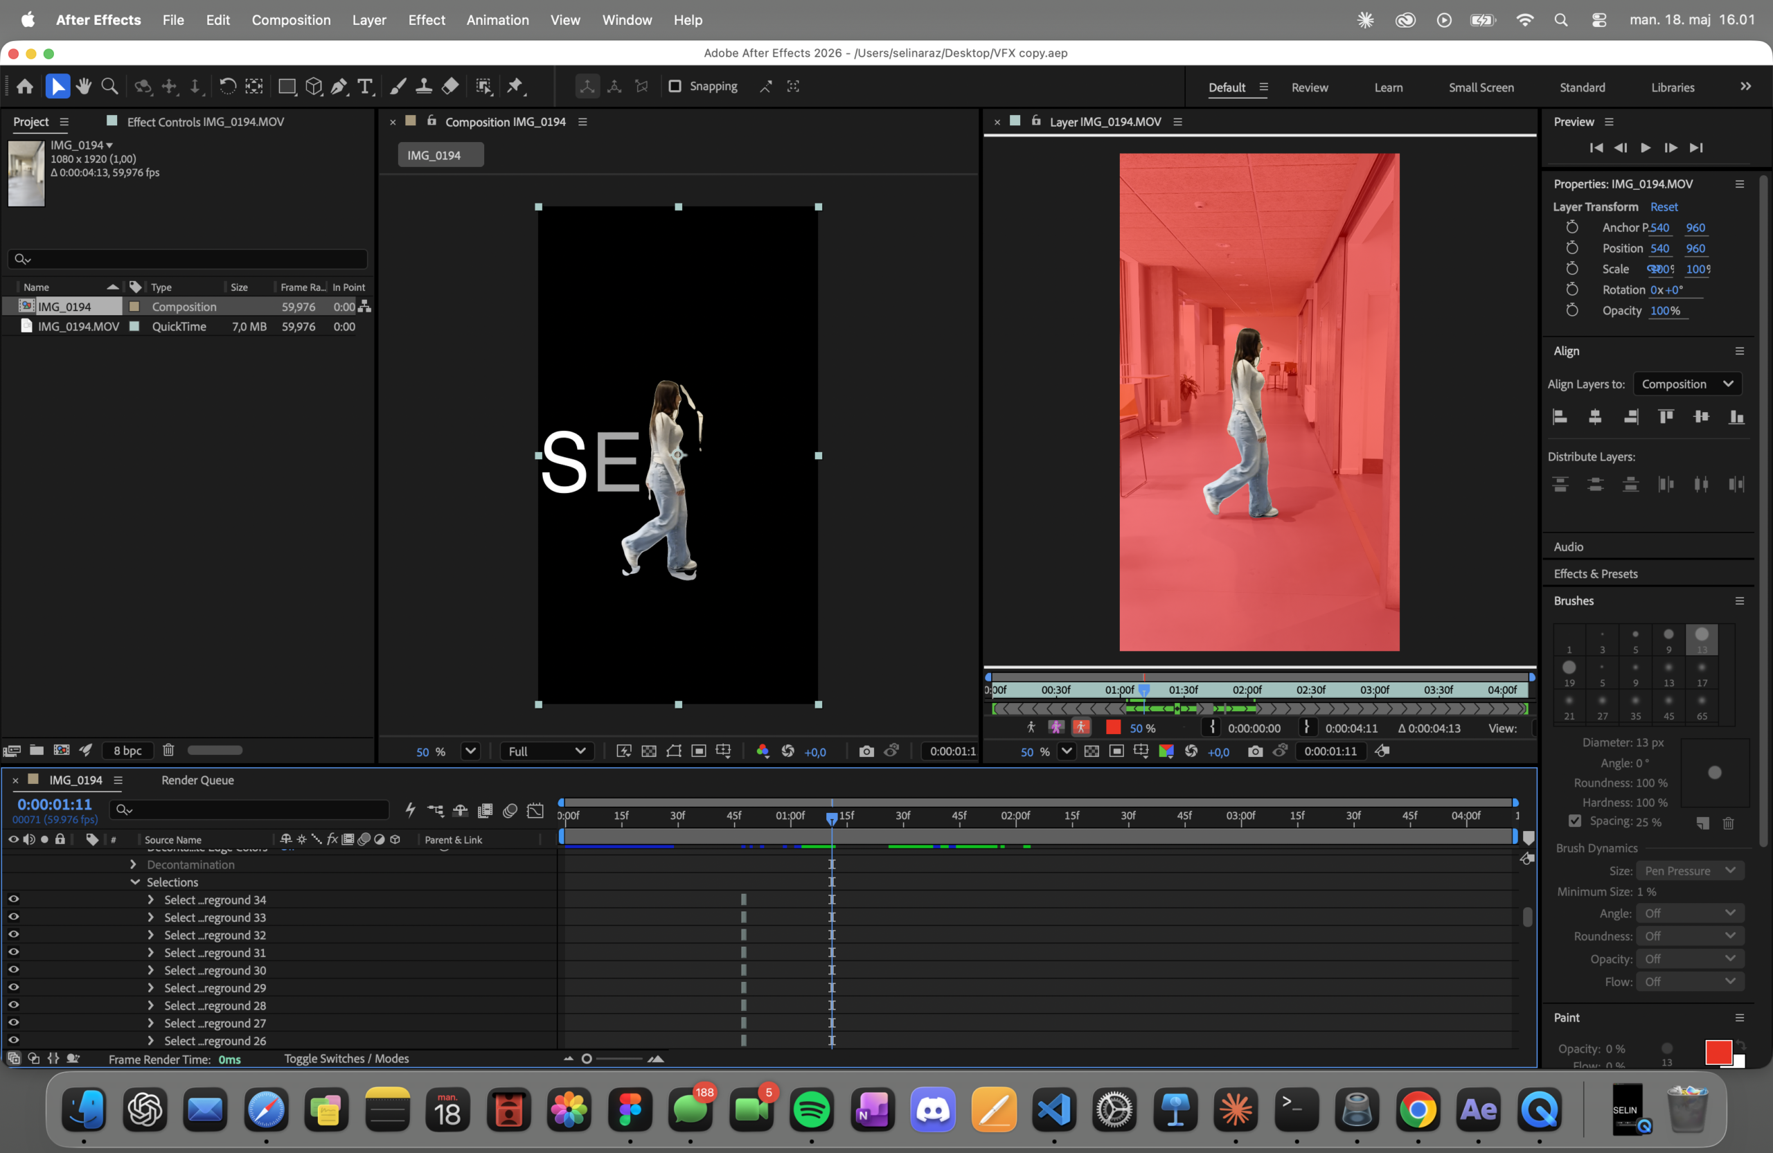Select the Roto Brush tool

484,87
